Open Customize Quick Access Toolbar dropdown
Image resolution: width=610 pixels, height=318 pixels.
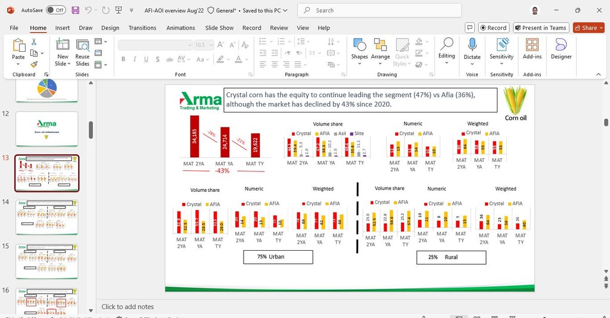(132, 11)
